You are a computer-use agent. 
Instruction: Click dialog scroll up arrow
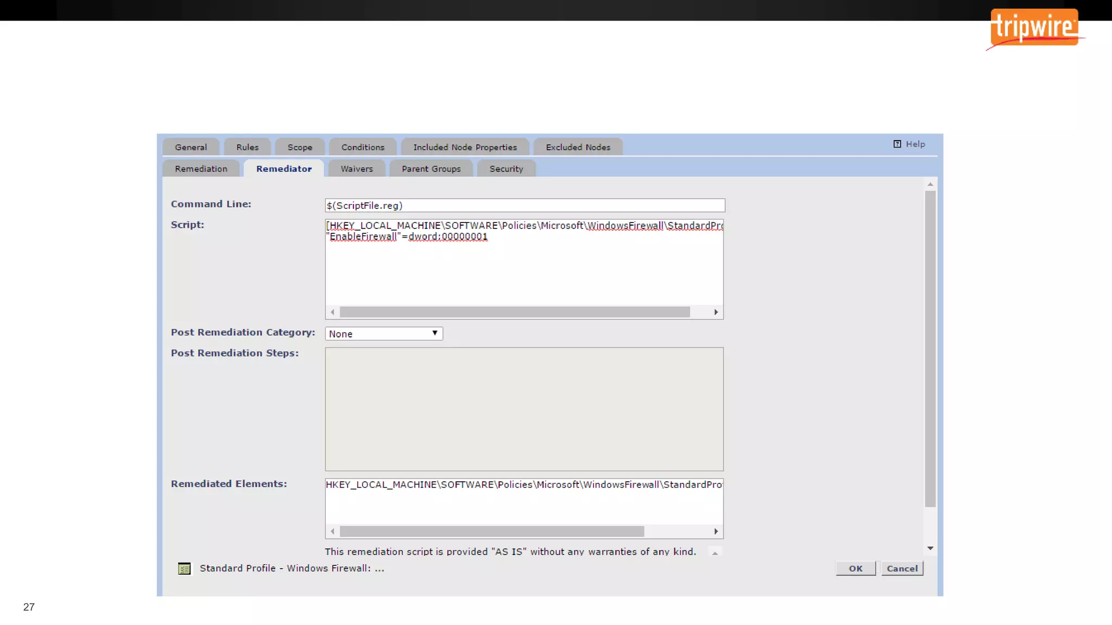(930, 184)
